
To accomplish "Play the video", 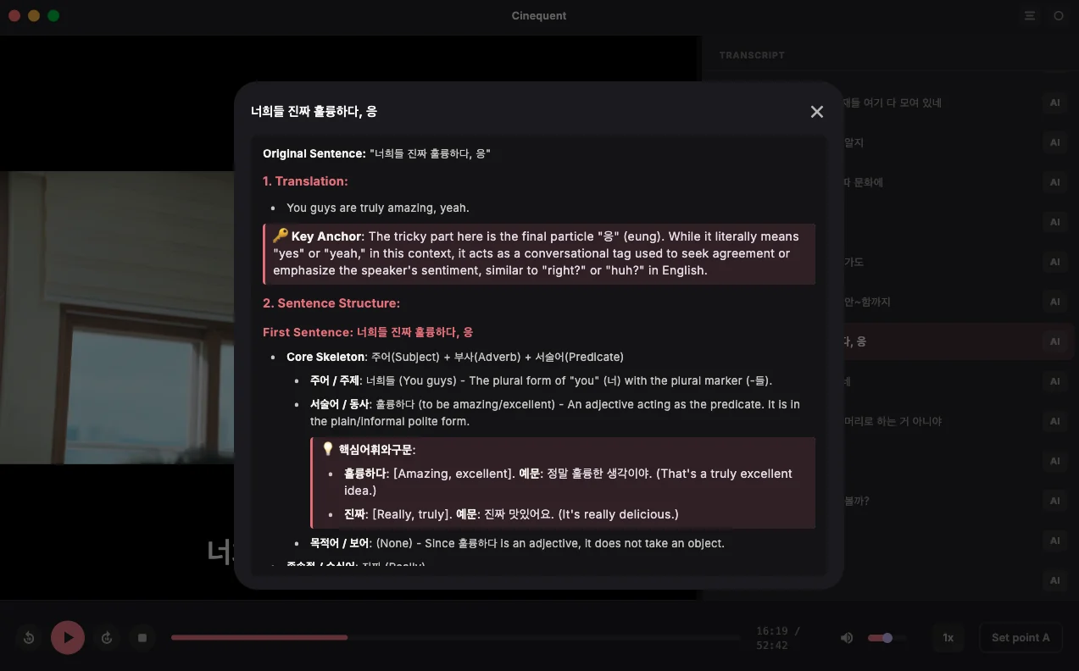I will click(x=68, y=638).
